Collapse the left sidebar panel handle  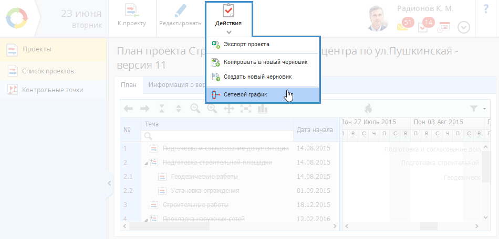[109, 183]
